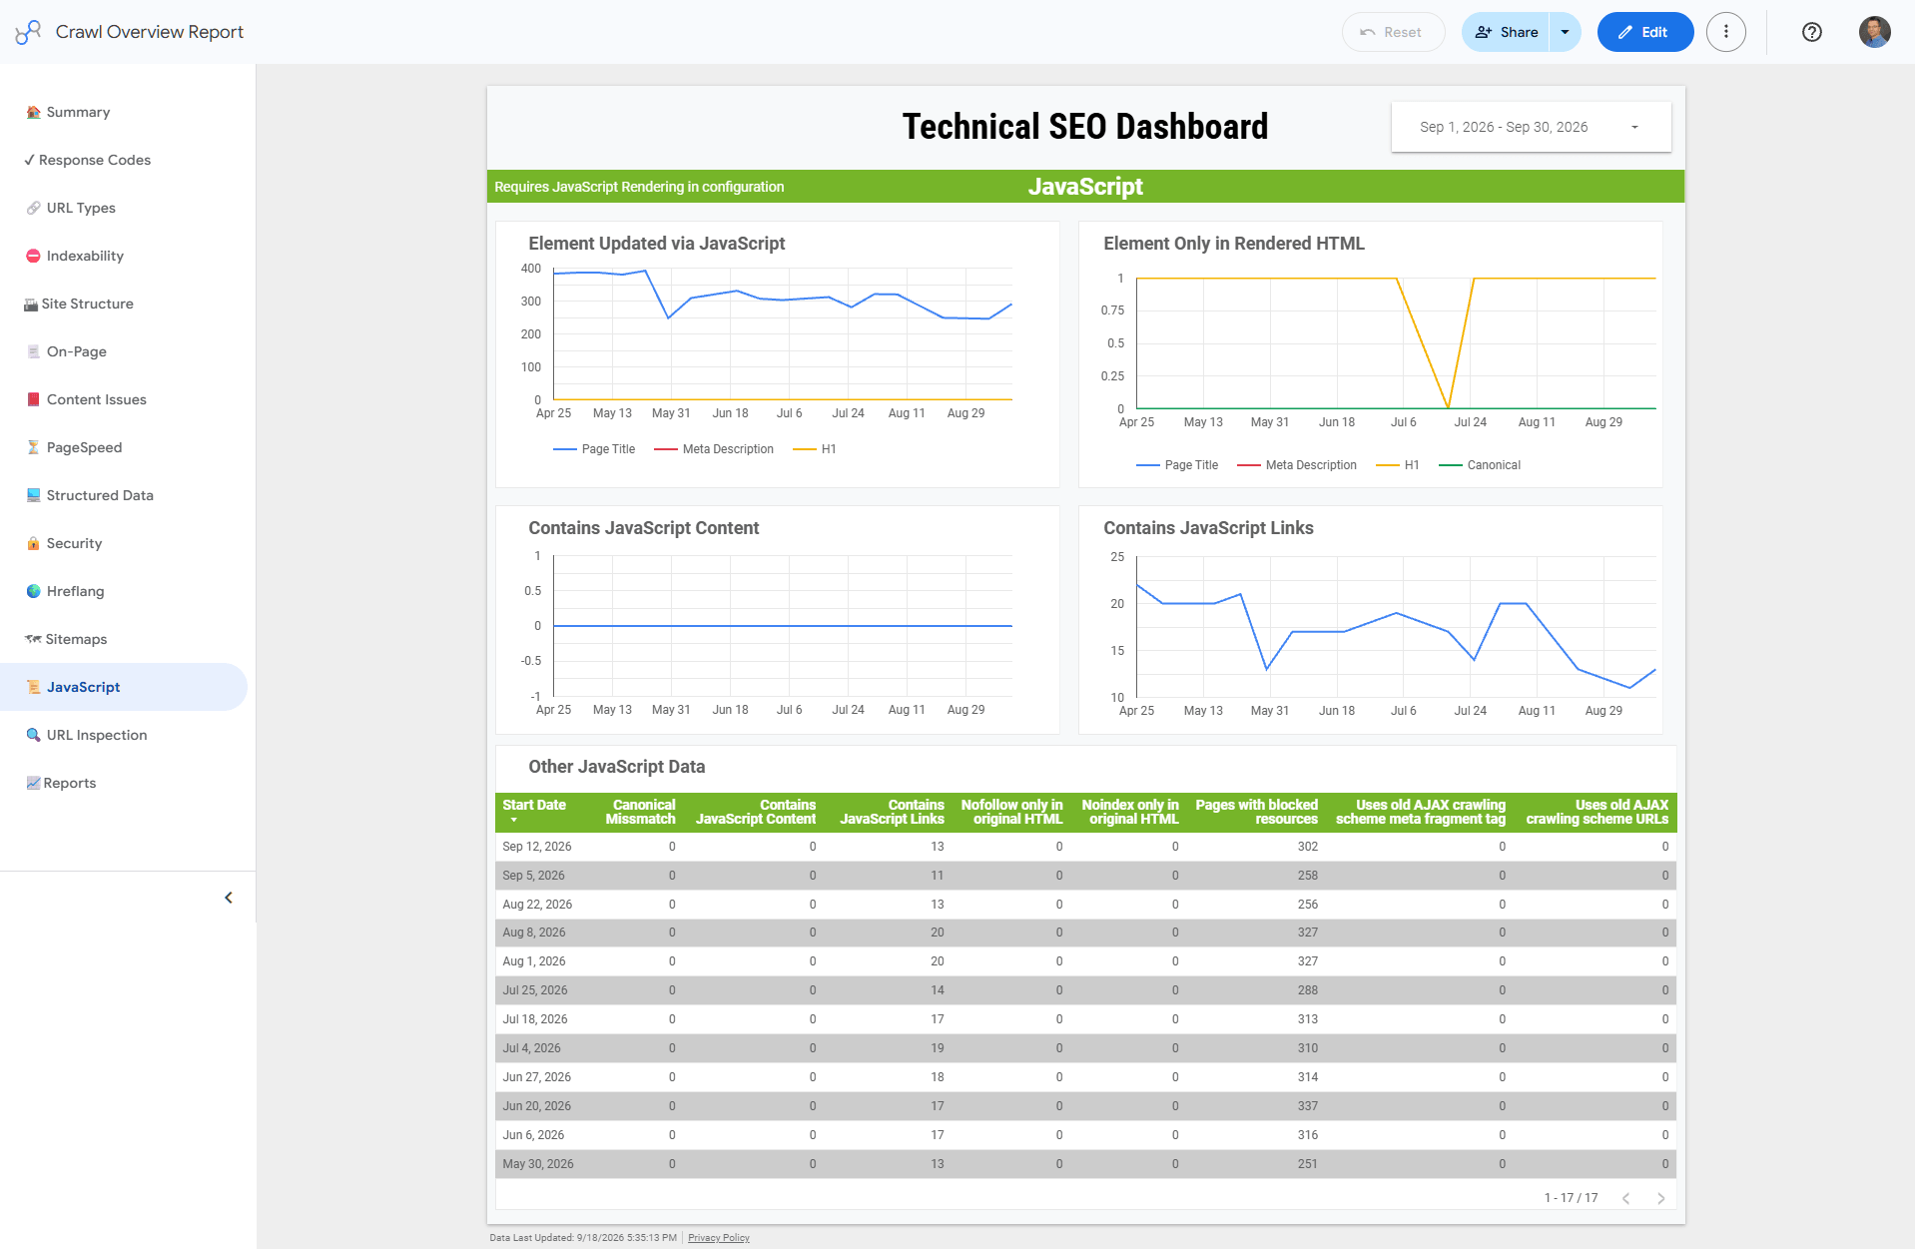Open the Privacy Policy link
This screenshot has width=1915, height=1249.
[718, 1238]
